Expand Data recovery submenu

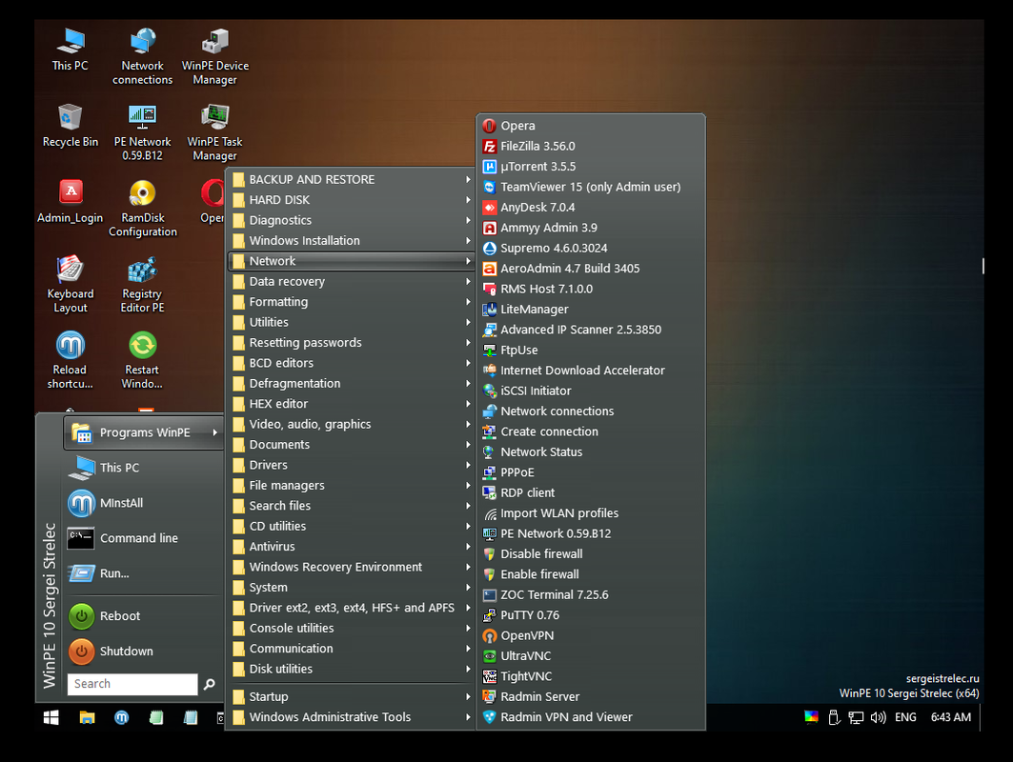351,282
